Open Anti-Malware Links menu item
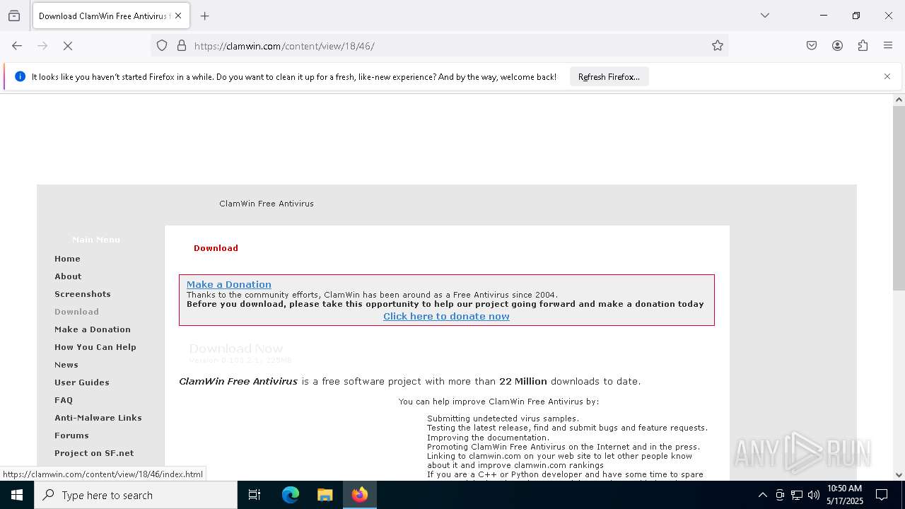The height and width of the screenshot is (509, 905). click(x=98, y=418)
